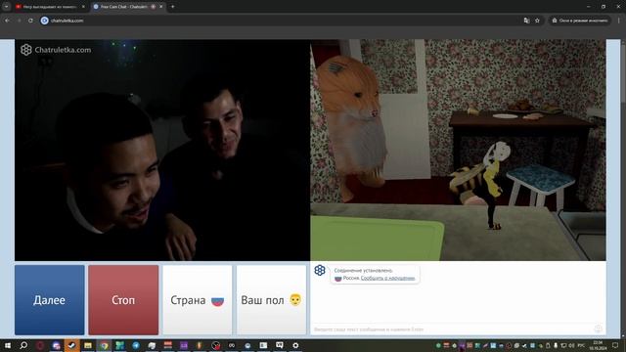The height and width of the screenshot is (352, 626).
Task: Click the Chatruletka snowflake icon in chat
Action: [x=320, y=270]
